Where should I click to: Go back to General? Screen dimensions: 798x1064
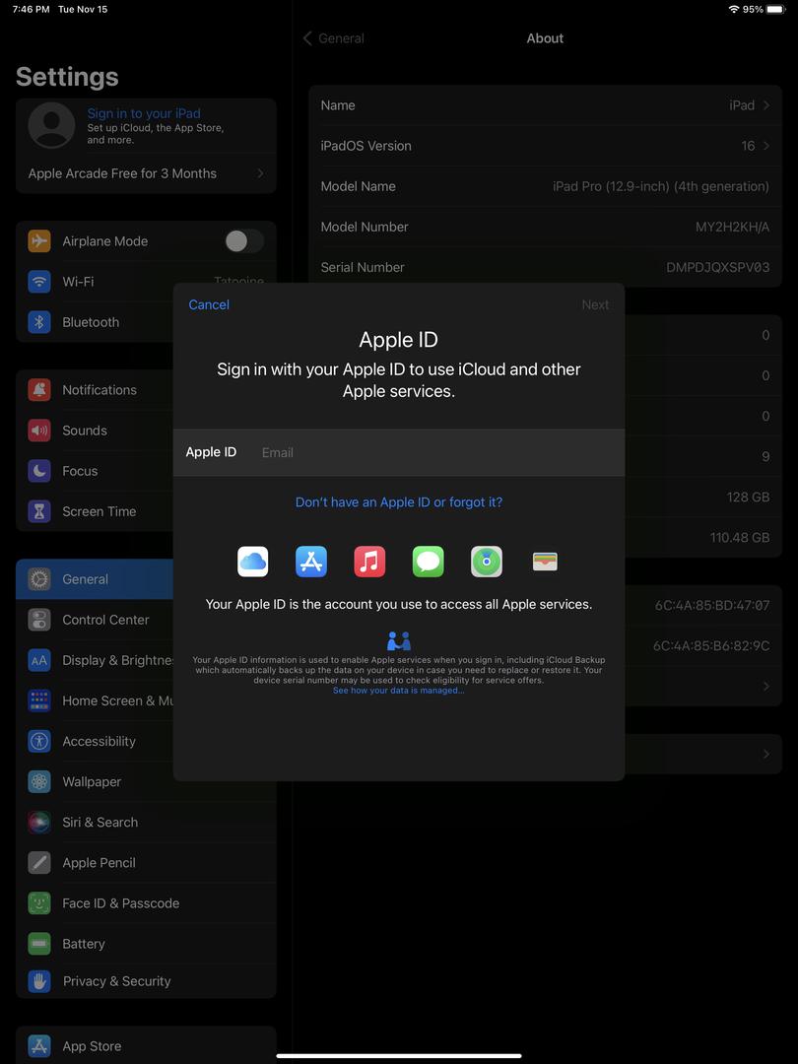pyautogui.click(x=333, y=38)
